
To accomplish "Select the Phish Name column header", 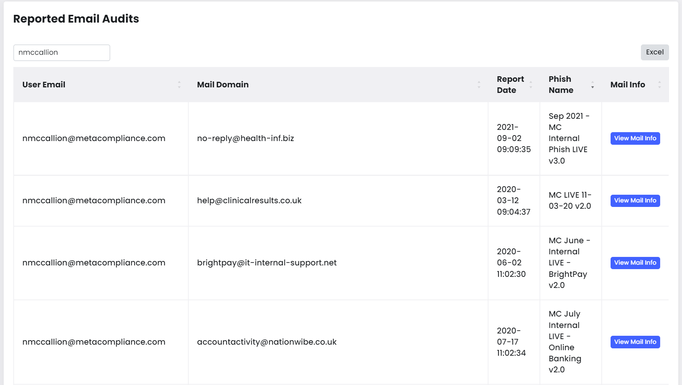I will (x=561, y=85).
